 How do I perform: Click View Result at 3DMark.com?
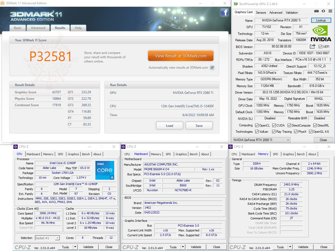pos(181,56)
